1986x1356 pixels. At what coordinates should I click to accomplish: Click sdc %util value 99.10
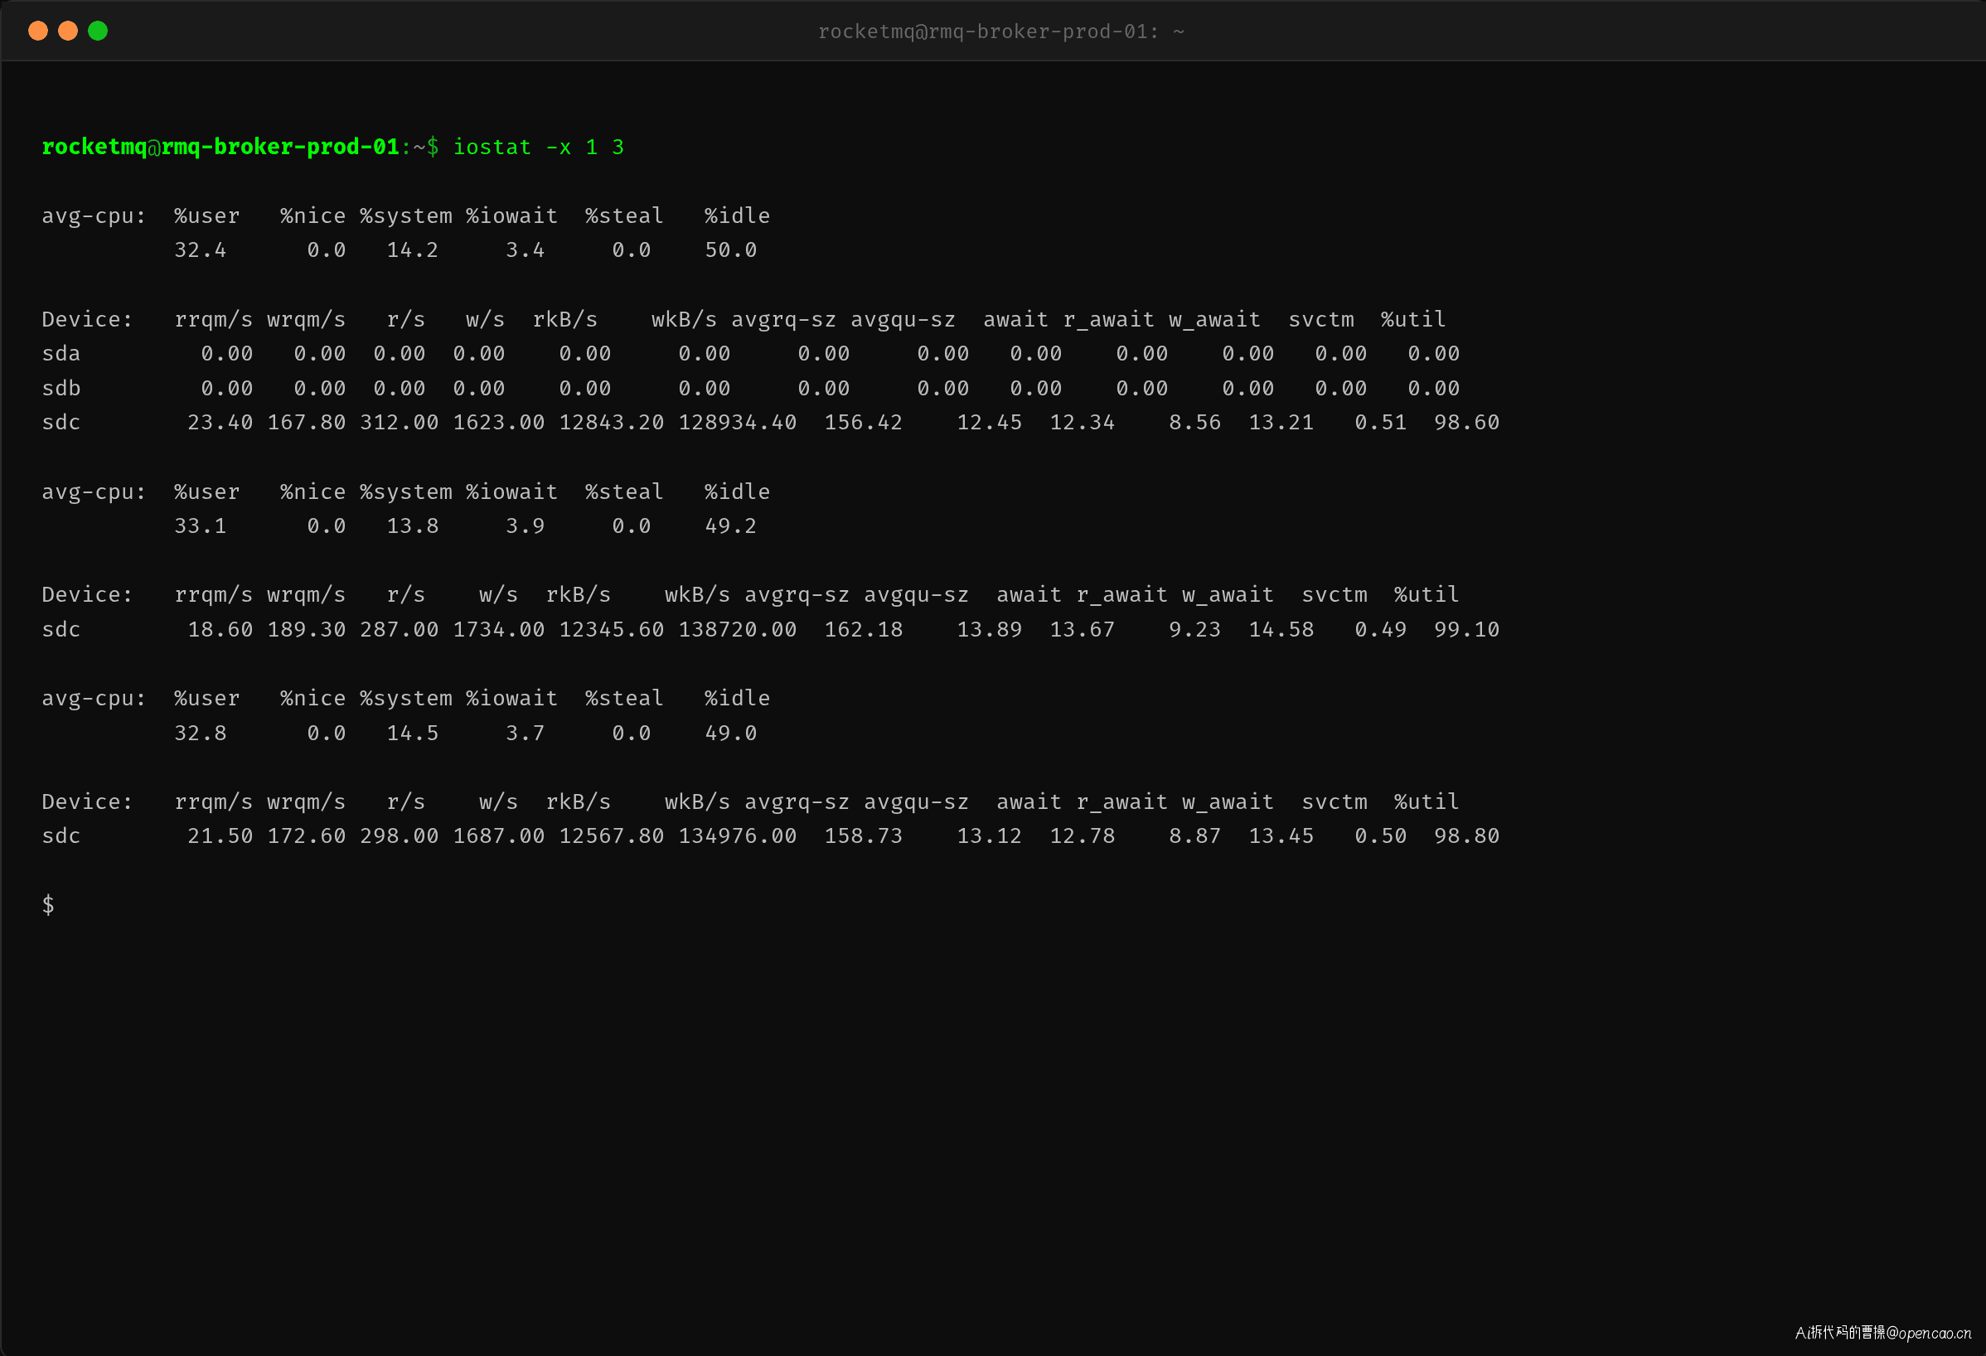point(1466,630)
